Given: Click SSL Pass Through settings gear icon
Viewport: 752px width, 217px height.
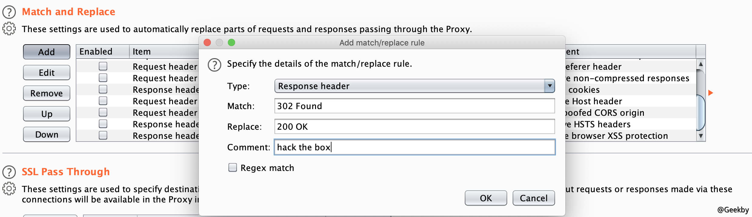Looking at the screenshot, I should coord(9,189).
